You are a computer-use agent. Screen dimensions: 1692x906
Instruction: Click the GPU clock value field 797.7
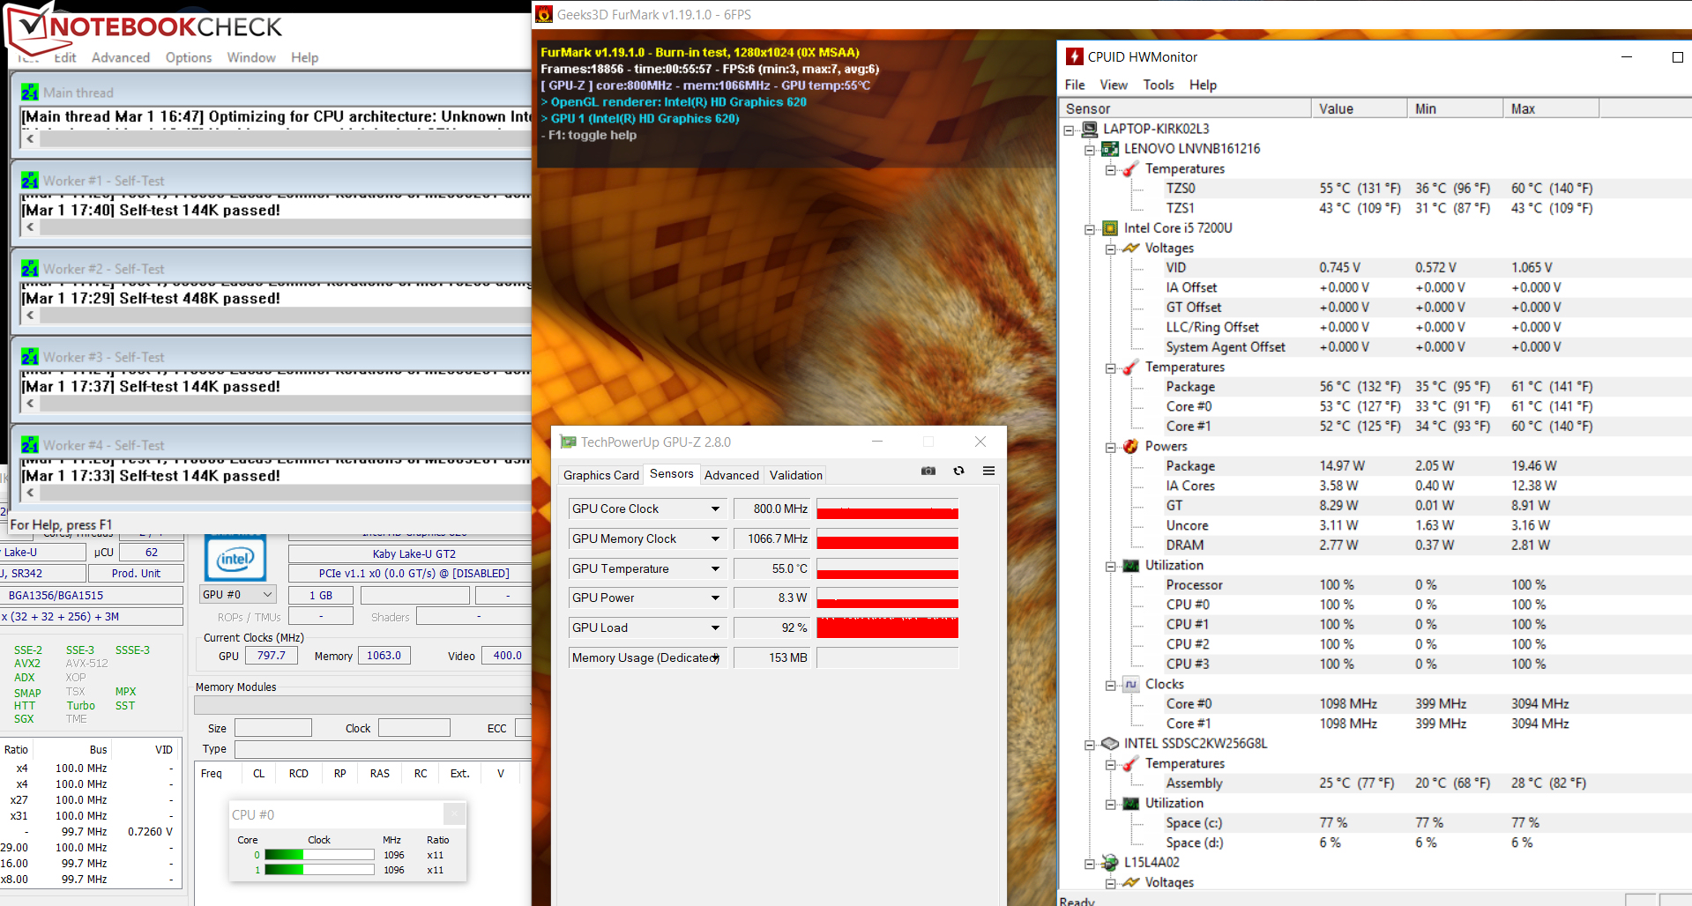(x=272, y=656)
